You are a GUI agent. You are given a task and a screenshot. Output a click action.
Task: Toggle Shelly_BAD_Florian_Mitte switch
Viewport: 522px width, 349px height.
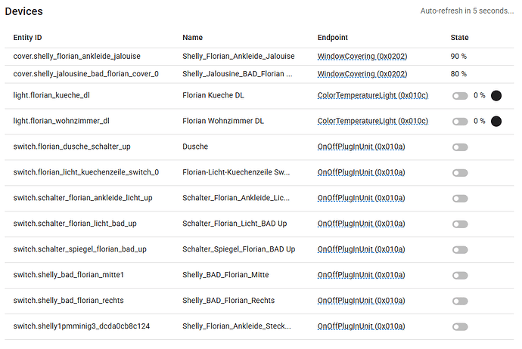460,275
